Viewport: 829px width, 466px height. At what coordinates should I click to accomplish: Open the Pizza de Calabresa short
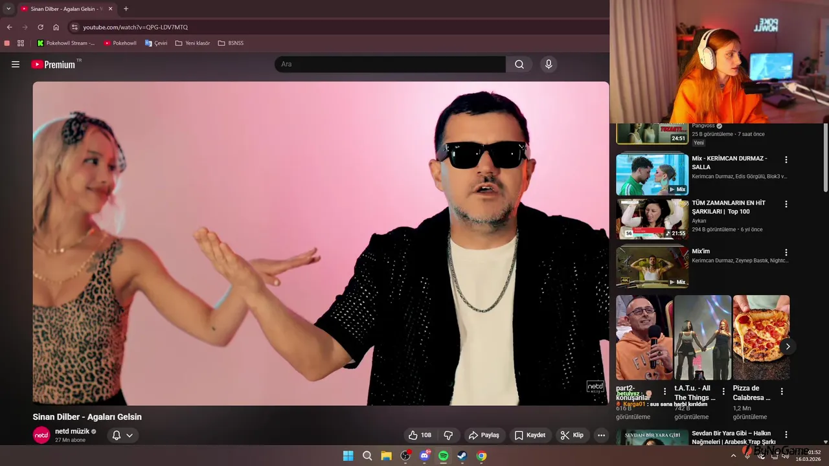point(761,337)
